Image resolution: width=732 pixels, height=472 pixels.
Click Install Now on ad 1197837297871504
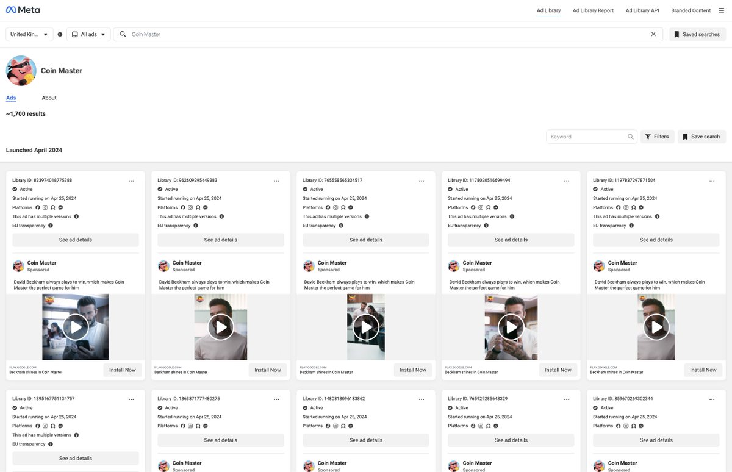click(x=703, y=370)
